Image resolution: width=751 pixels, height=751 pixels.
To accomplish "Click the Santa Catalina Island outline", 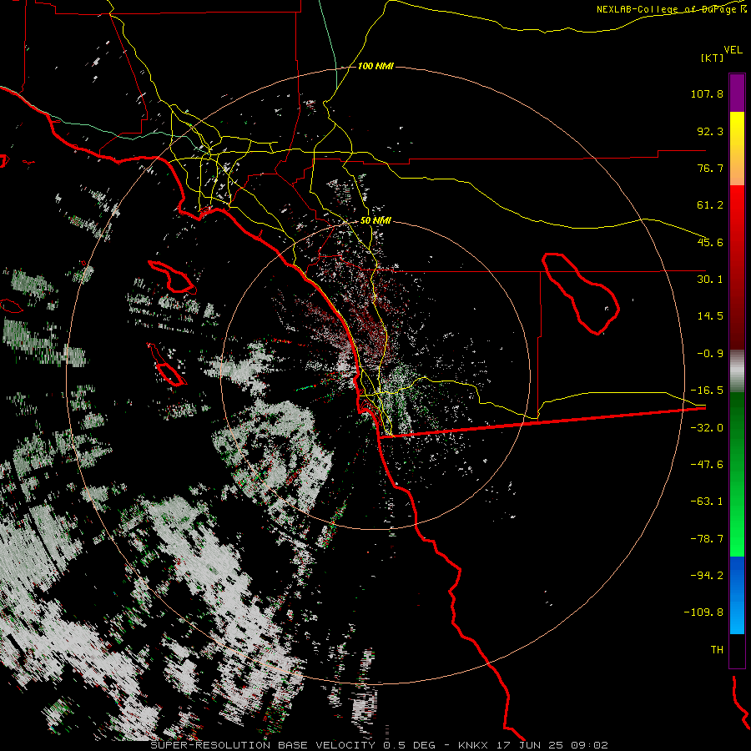I will (x=173, y=277).
